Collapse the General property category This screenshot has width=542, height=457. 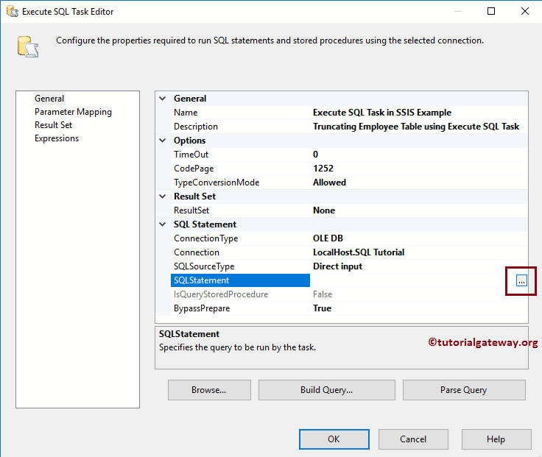[x=163, y=99]
